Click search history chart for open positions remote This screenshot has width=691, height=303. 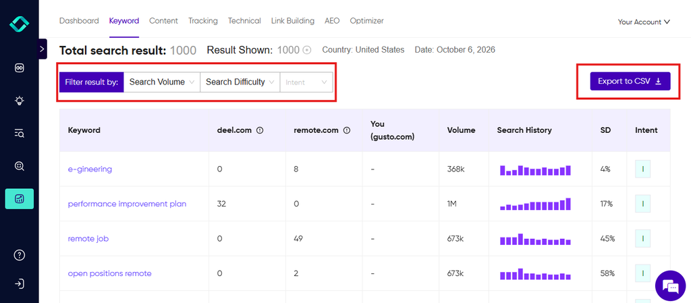pyautogui.click(x=535, y=274)
